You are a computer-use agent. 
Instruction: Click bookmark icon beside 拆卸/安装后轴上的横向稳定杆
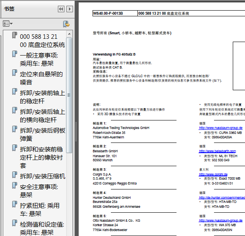(15, 110)
